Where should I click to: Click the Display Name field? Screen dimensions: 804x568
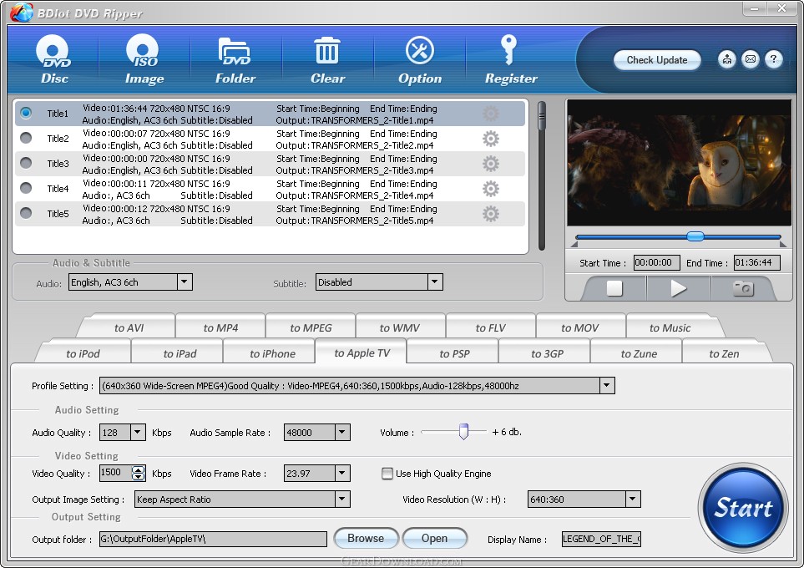pos(601,539)
